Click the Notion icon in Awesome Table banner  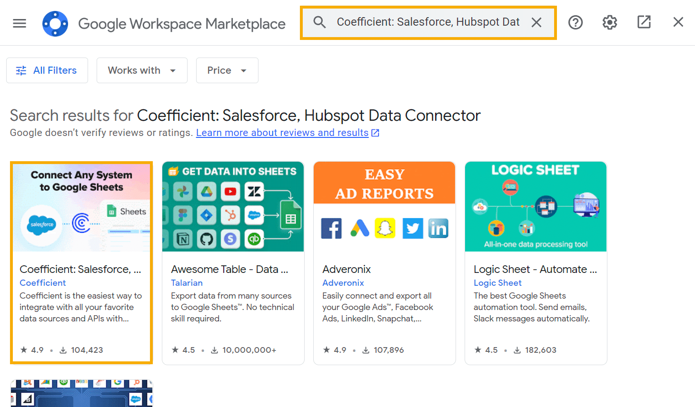[183, 239]
